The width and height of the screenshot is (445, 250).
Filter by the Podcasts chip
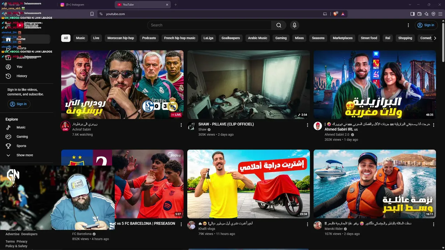tap(149, 38)
